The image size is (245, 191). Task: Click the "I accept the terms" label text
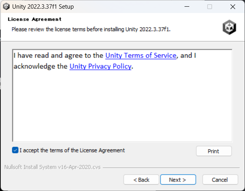coord(72,150)
